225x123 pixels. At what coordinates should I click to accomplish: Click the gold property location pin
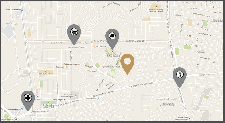click(x=127, y=64)
